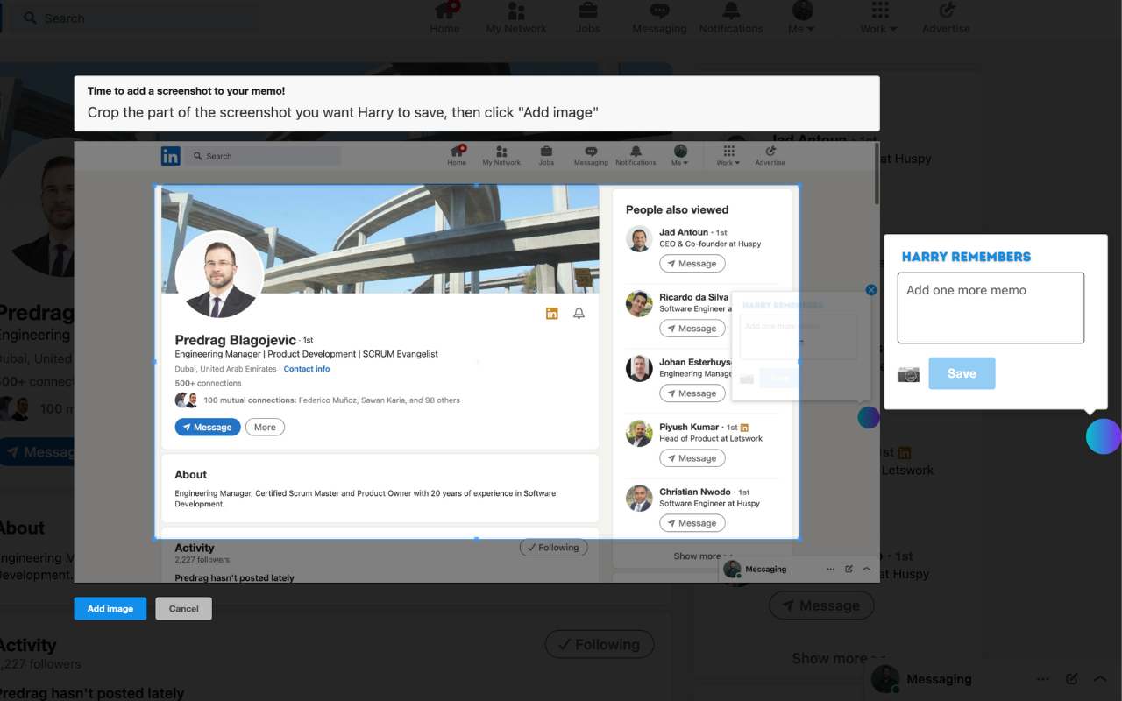Click the Message button above Show more
Image resolution: width=1122 pixels, height=701 pixels.
click(x=820, y=605)
